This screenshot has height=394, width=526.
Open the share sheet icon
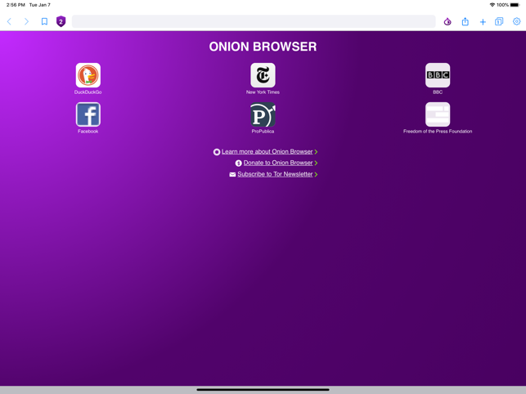[465, 21]
